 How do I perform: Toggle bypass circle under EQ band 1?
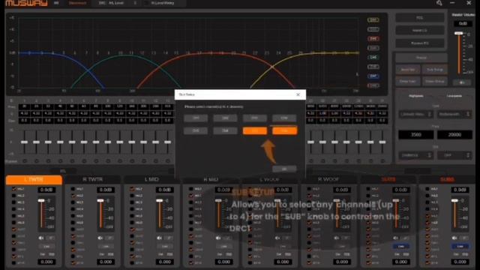25,161
